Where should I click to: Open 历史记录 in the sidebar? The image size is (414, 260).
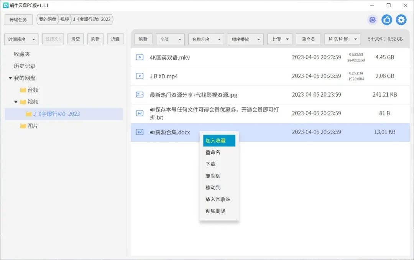25,66
